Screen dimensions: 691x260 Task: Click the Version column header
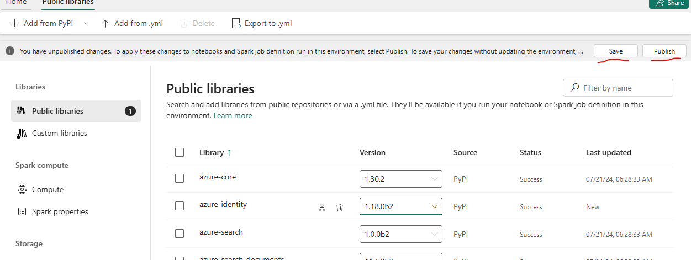click(372, 152)
